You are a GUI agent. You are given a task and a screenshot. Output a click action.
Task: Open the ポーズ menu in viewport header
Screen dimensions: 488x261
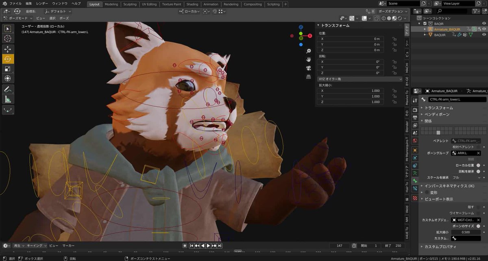(x=64, y=18)
